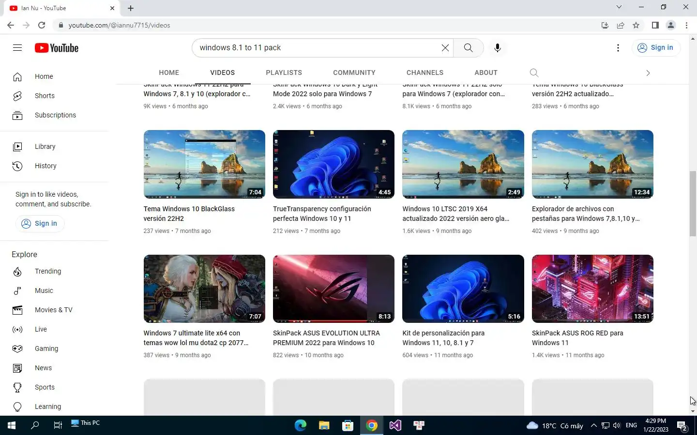Open Home in the sidebar
The height and width of the screenshot is (435, 697).
click(54, 76)
